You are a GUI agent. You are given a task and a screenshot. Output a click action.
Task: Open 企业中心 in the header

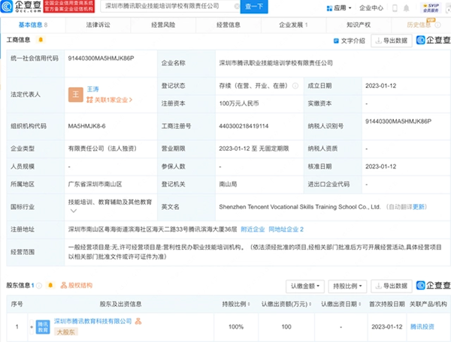[371, 8]
